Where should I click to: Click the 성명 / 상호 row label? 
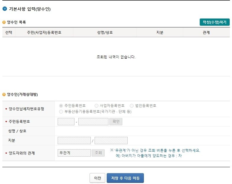click(x=17, y=131)
